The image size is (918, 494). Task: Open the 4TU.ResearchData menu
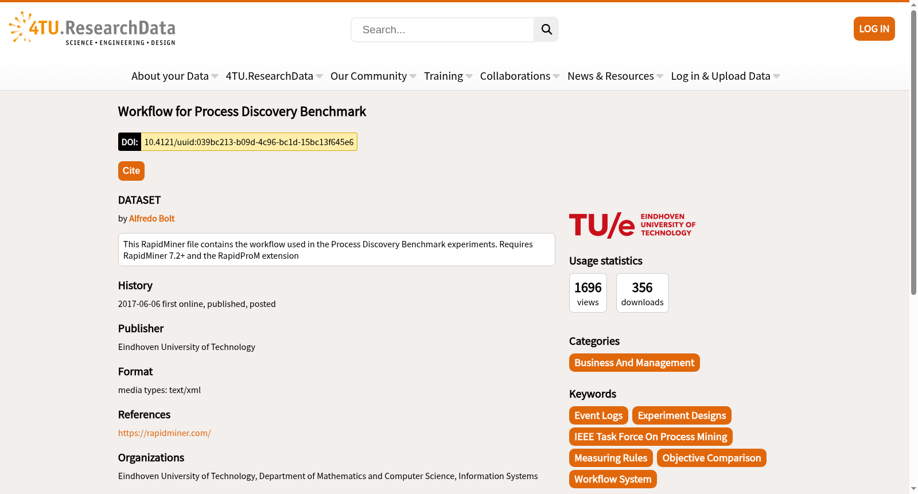269,76
